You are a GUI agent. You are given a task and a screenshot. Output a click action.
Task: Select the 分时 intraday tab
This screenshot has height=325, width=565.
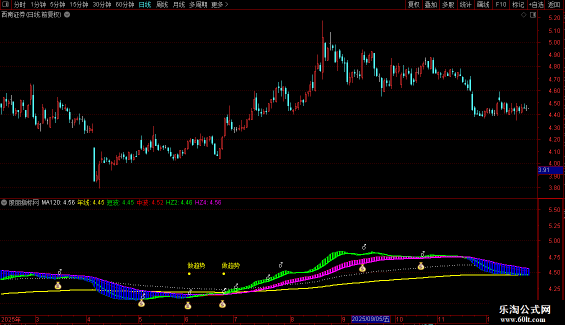[20, 4]
